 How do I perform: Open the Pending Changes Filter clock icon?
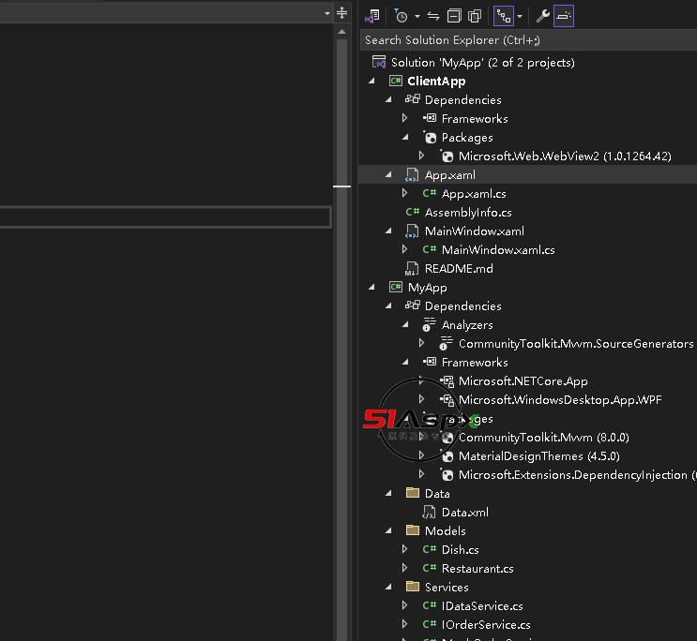click(401, 17)
